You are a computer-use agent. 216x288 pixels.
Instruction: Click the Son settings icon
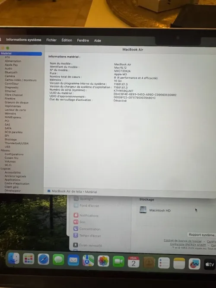[x=76, y=222]
